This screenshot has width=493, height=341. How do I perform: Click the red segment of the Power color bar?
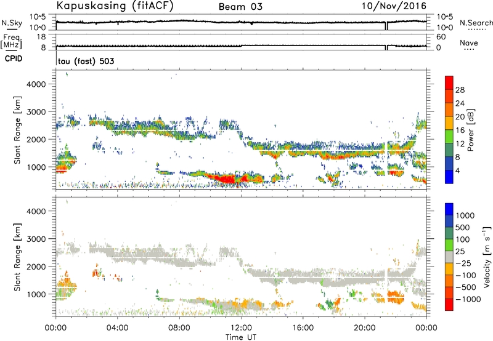click(x=449, y=82)
